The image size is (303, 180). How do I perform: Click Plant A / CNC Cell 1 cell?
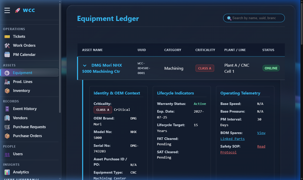(237, 68)
